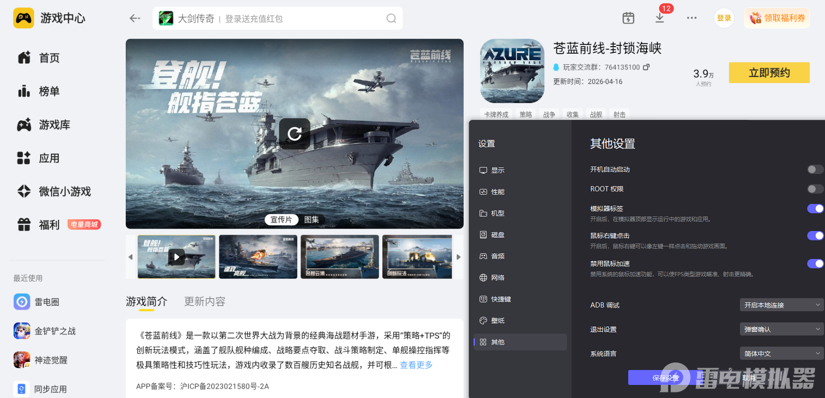Viewport: 825px width, 398px height.
Task: Open 壁纸 wallpaper settings
Action: click(520, 321)
